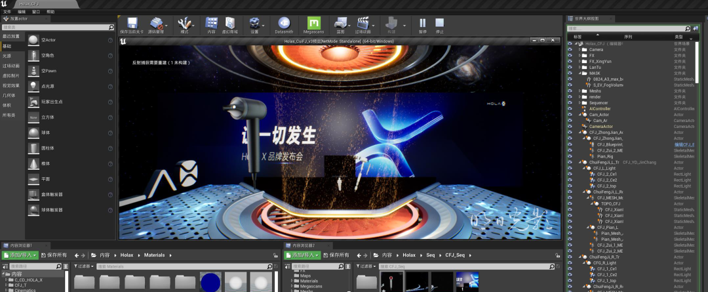Image resolution: width=708 pixels, height=292 pixels.
Task: Click the Save Current Level (保存当前关卡) toolbar icon
Action: click(x=132, y=23)
